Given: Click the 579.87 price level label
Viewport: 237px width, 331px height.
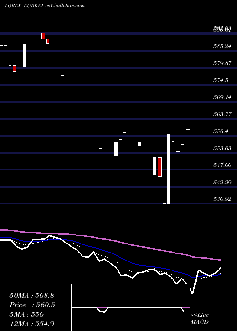Looking at the screenshot, I should [x=222, y=63].
